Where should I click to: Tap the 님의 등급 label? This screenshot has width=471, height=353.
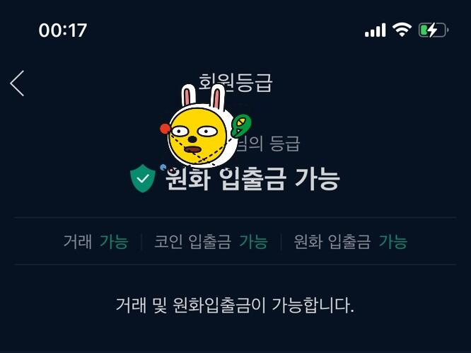pyautogui.click(x=268, y=144)
